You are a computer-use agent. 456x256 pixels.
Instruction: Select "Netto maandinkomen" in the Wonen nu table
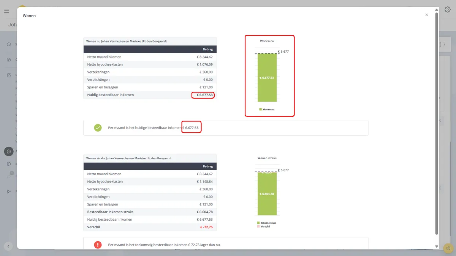pos(104,57)
